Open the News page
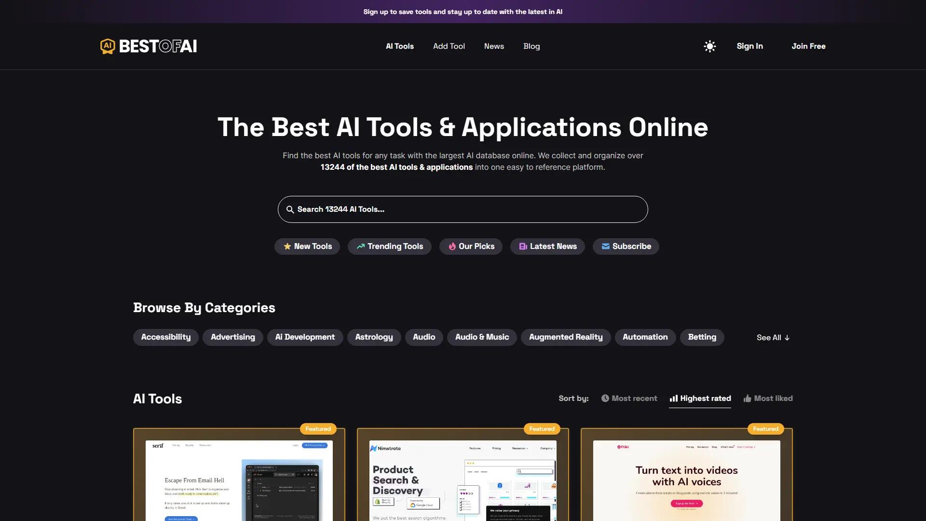Screen dimensions: 926x521 pos(494,46)
